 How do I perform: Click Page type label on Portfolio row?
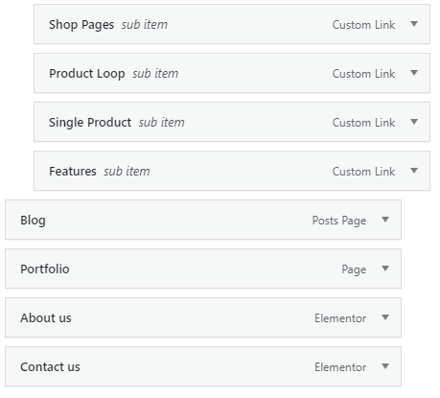354,269
